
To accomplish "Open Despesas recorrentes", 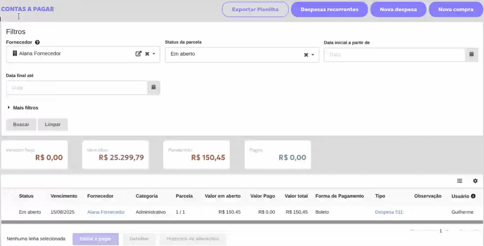I will click(x=329, y=10).
